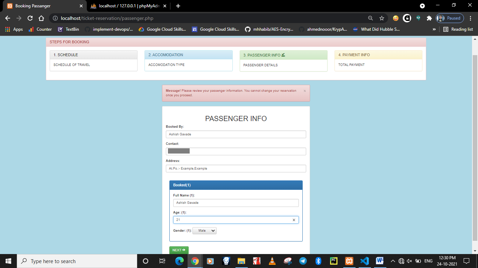Click the Contact field
The width and height of the screenshot is (478, 268).
pos(236,151)
